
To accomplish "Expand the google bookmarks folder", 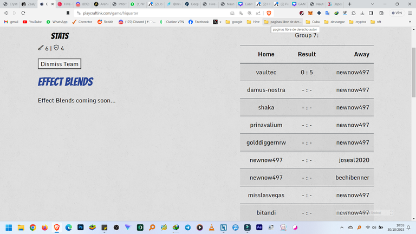I will pyautogui.click(x=234, y=22).
